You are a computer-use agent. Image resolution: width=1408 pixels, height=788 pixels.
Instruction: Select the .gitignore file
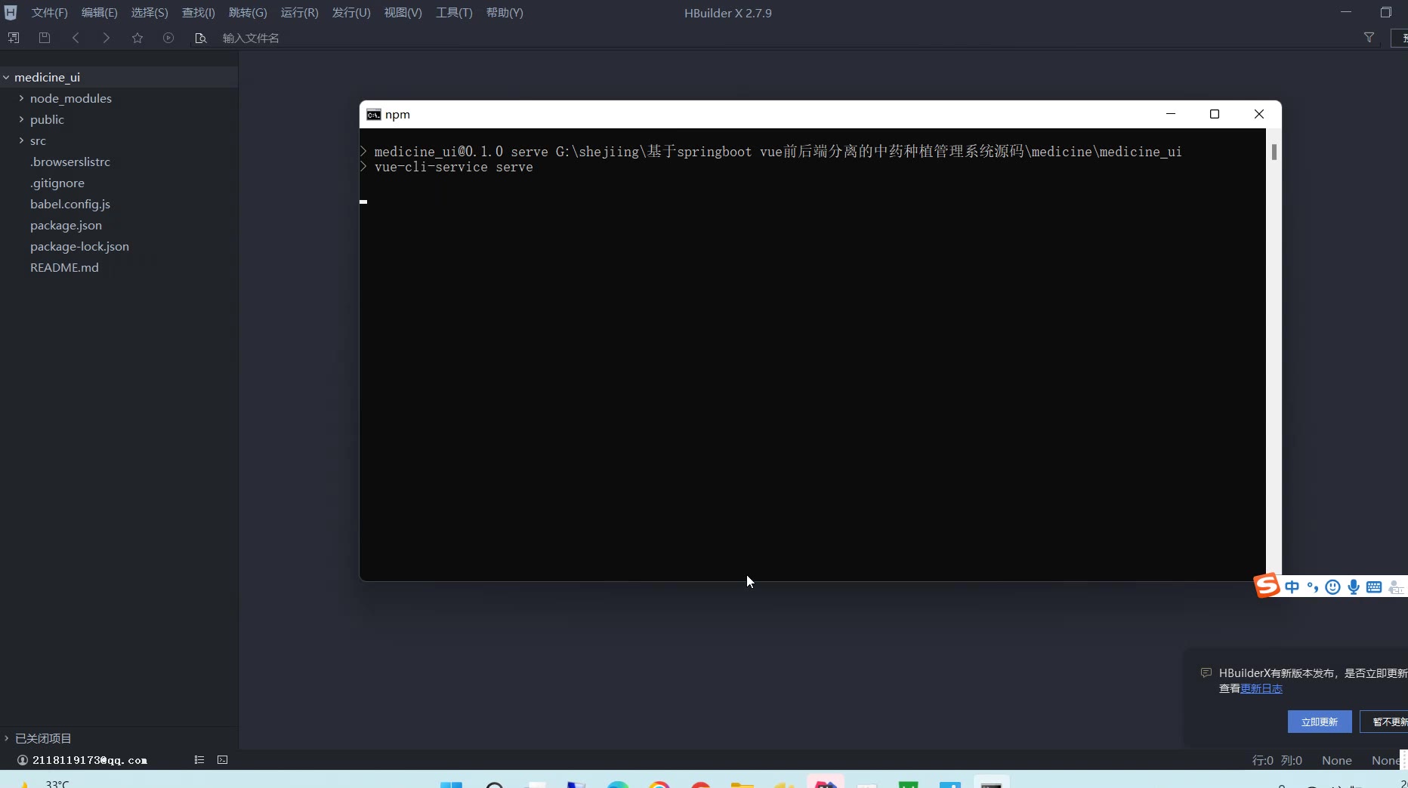[57, 183]
